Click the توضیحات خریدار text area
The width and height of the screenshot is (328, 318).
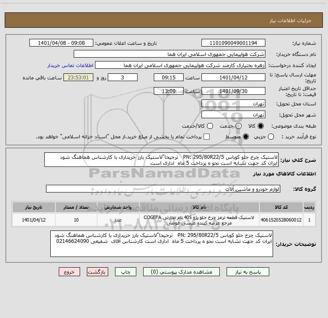click(161, 244)
